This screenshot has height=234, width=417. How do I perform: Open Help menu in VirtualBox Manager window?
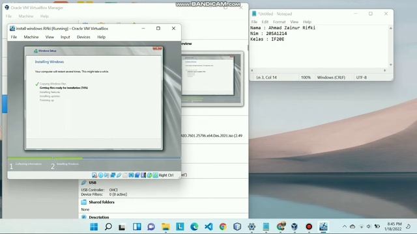[x=44, y=16]
